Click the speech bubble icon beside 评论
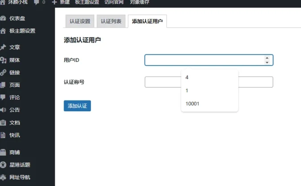The width and height of the screenshot is (301, 186). (x=4, y=97)
